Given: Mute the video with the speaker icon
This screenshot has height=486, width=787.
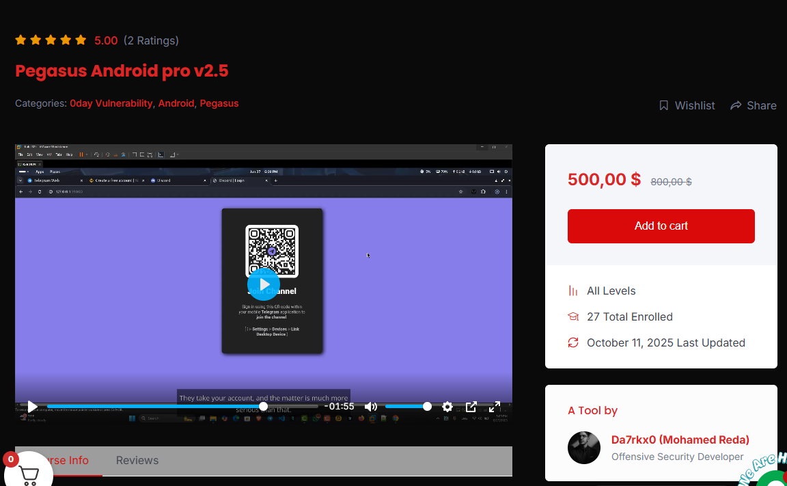Looking at the screenshot, I should (x=370, y=406).
